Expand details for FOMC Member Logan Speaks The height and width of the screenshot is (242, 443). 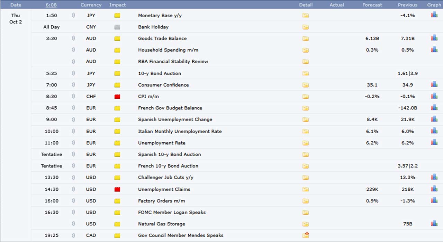coord(306,212)
